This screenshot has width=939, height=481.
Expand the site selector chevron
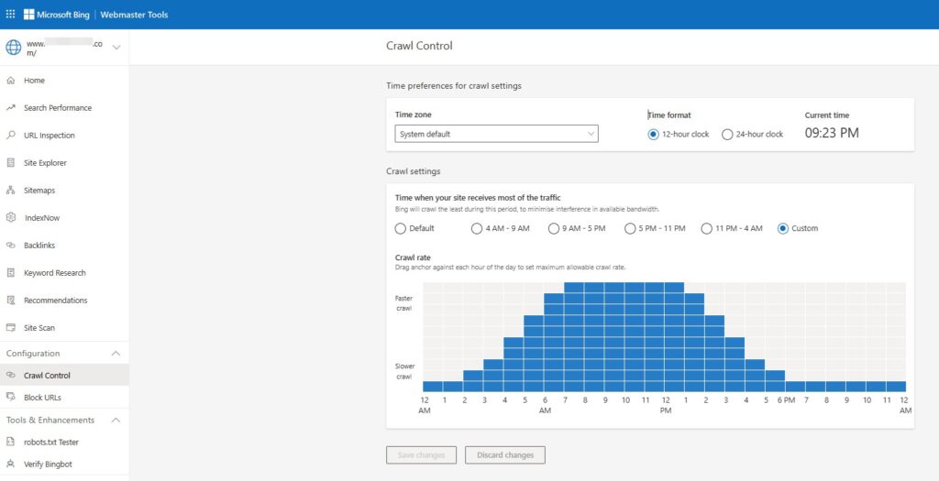(116, 48)
